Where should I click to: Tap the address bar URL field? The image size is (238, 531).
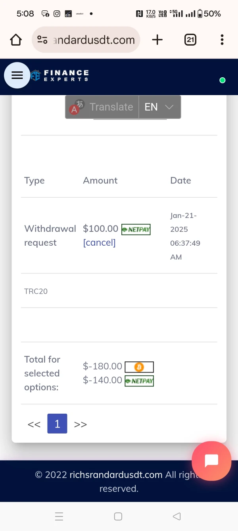[x=94, y=40]
